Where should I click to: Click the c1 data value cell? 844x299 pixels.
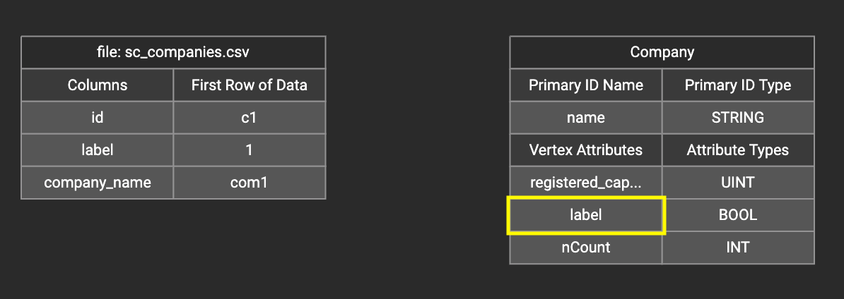(x=249, y=118)
